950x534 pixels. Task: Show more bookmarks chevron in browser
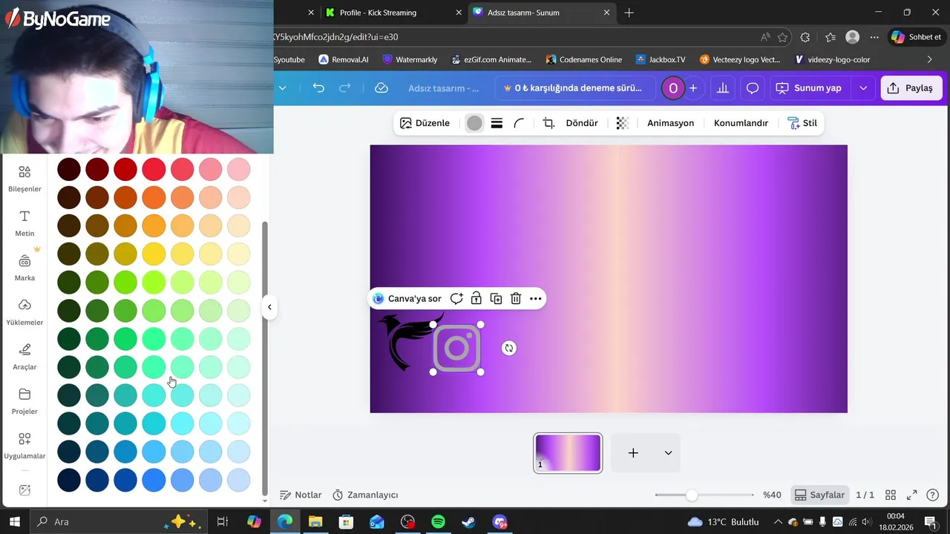(x=929, y=59)
